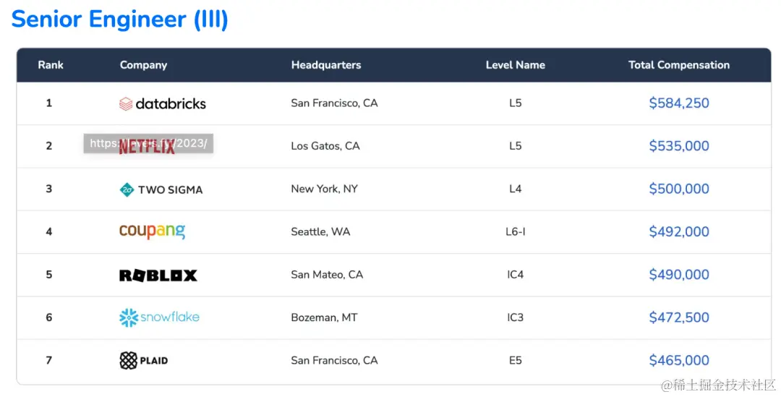Open the $584,250 compensation link
This screenshot has width=781, height=397.
(679, 103)
